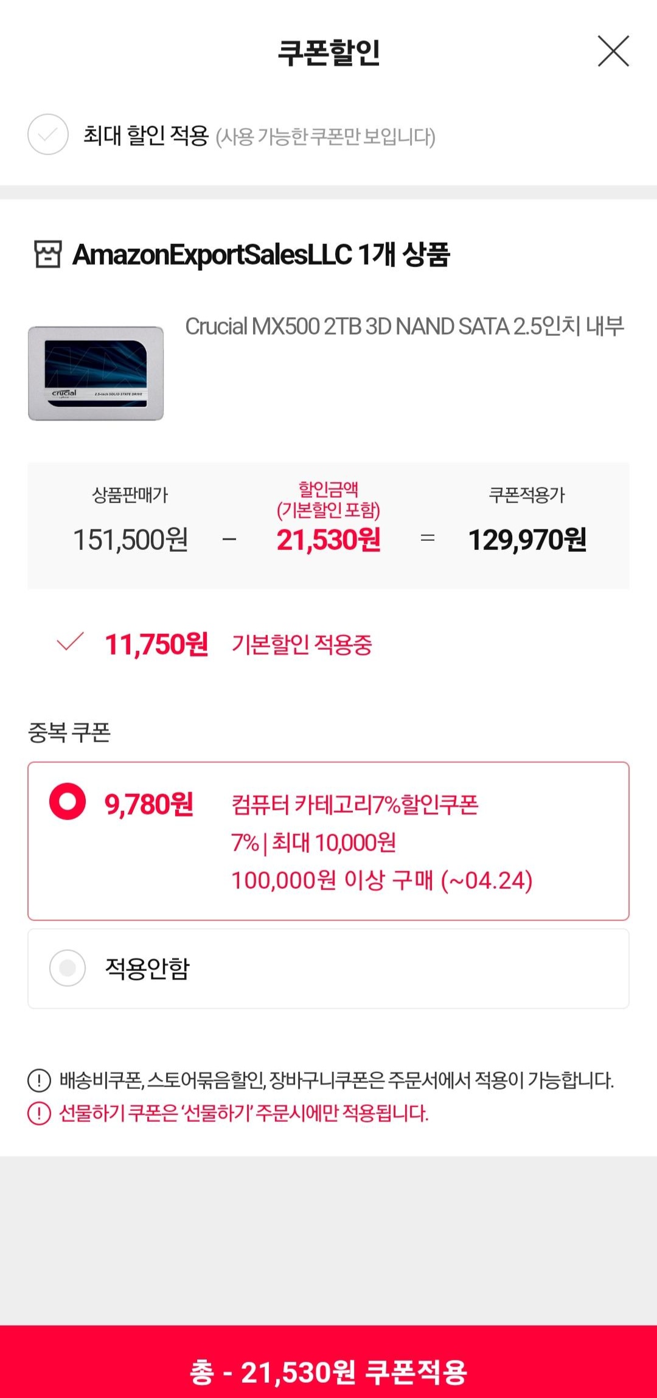Open the Crucial MX500 SSD thumbnail
The image size is (657, 1398).
96,373
